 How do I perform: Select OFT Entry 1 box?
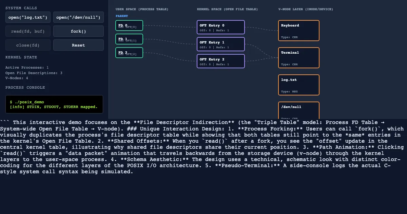pyautogui.click(x=221, y=44)
